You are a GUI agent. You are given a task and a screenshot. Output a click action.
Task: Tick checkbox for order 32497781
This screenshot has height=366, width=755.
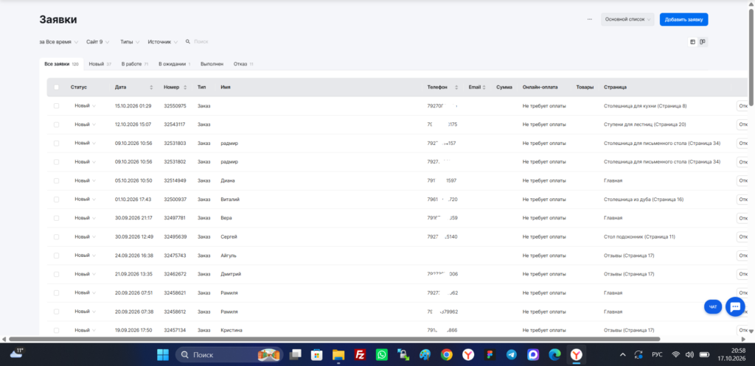56,219
